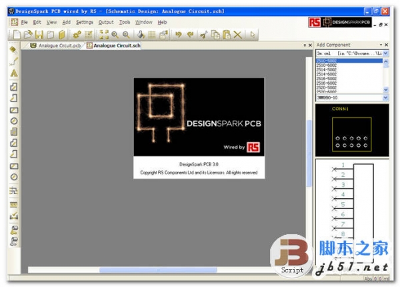Select component 2514-6002 in list

(349, 74)
